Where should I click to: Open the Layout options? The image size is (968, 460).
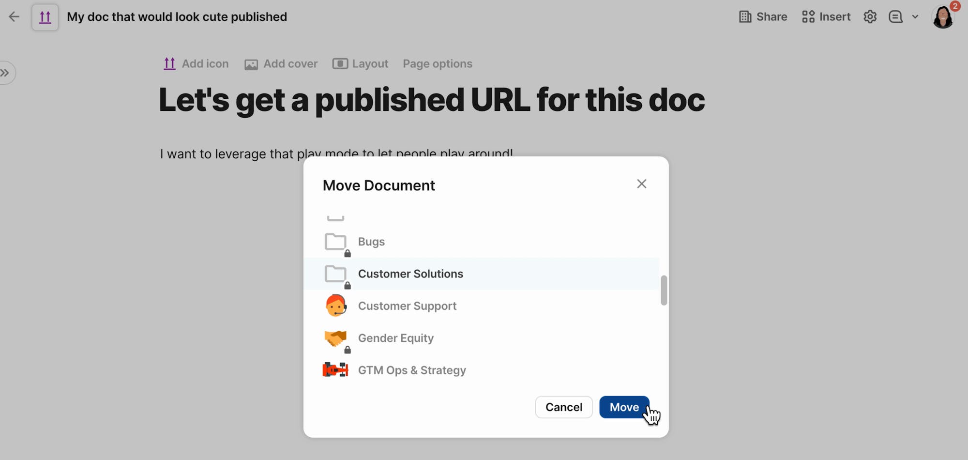tap(360, 64)
